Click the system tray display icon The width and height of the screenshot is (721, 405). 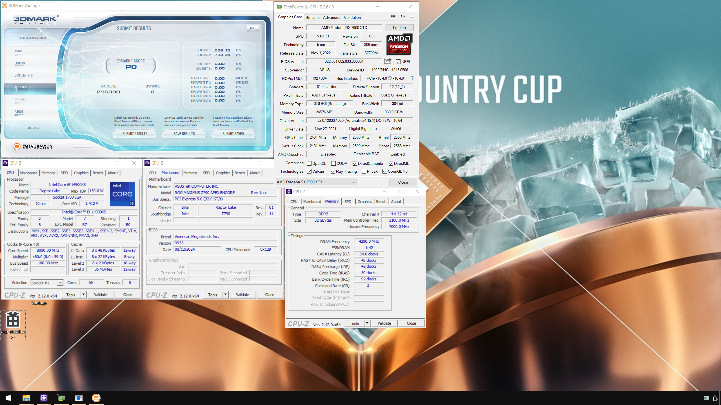(x=706, y=398)
